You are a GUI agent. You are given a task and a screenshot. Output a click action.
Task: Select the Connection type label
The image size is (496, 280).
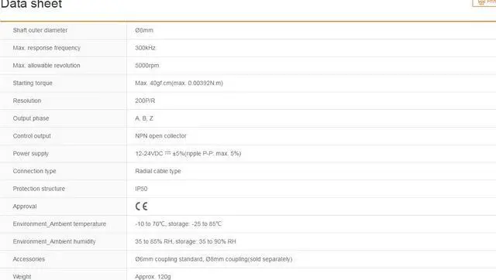34,171
